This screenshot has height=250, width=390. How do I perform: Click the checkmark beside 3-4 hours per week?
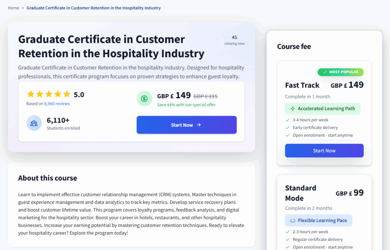click(x=288, y=120)
